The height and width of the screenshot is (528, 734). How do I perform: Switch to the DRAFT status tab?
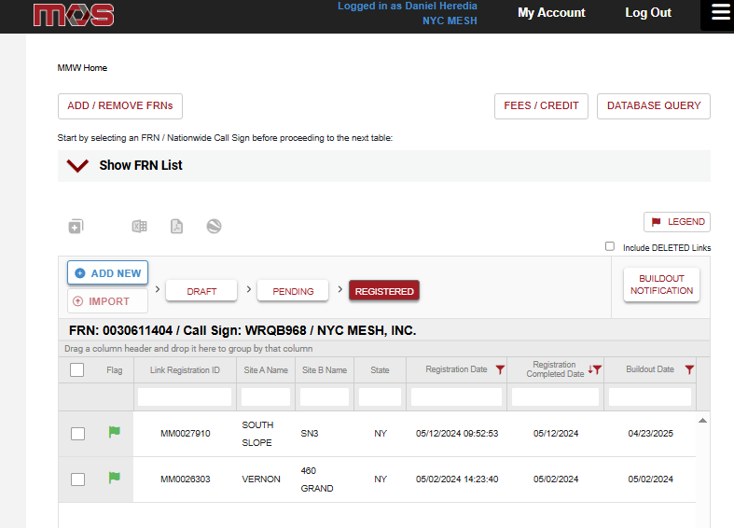201,291
